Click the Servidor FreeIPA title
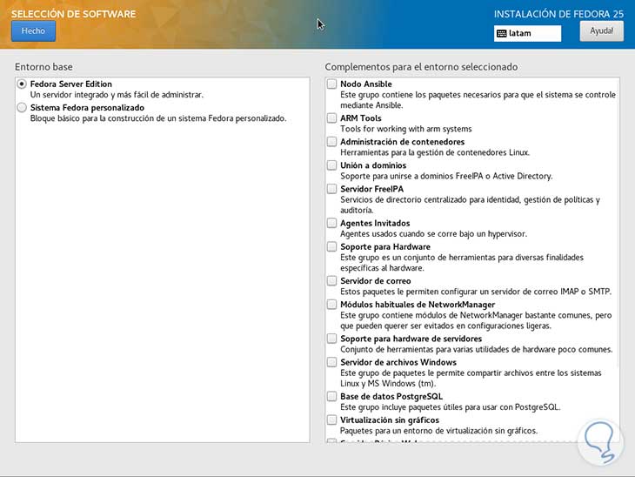This screenshot has height=477, width=635. (371, 188)
